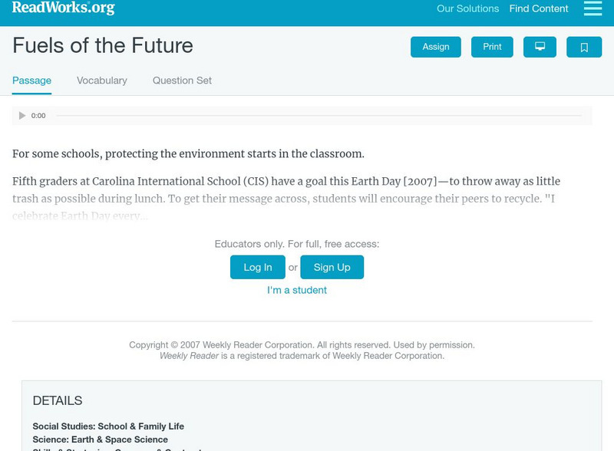The image size is (614, 451).
Task: Open Science: Earth & Space Science link
Action: click(100, 439)
